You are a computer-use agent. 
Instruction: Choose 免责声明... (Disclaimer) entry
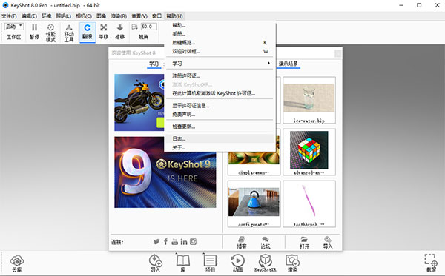click(220, 115)
